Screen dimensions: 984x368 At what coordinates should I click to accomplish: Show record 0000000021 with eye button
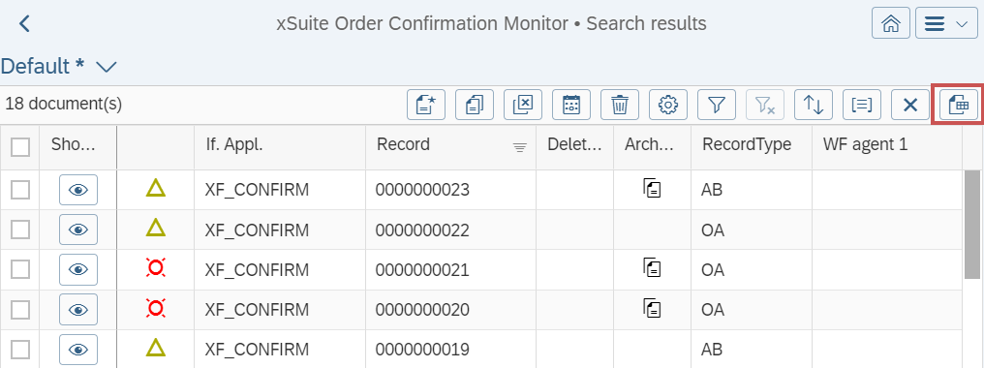point(78,269)
